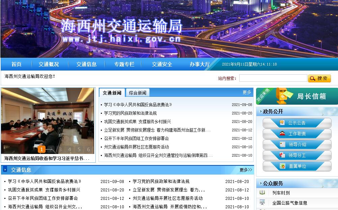Open 交通信息 item 州交通运输局开展社区志愿服务活动

(x=168, y=198)
